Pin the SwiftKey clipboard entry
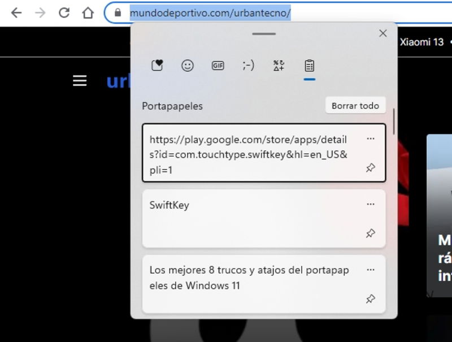This screenshot has width=452, height=342. point(372,233)
